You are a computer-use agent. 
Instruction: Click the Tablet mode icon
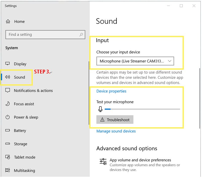tap(8, 157)
